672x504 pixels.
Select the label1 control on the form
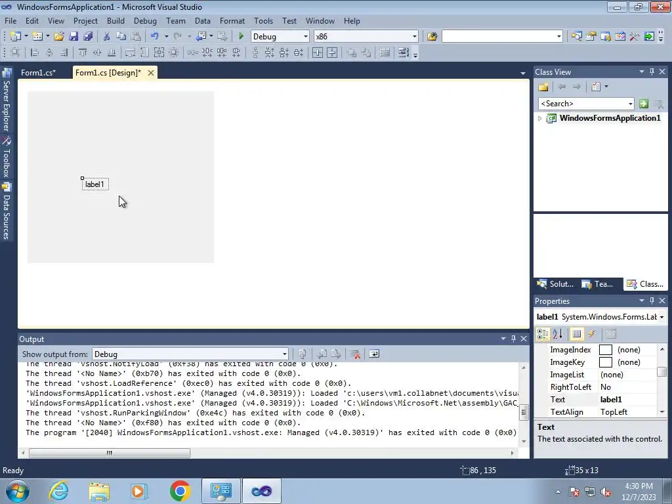tap(94, 184)
